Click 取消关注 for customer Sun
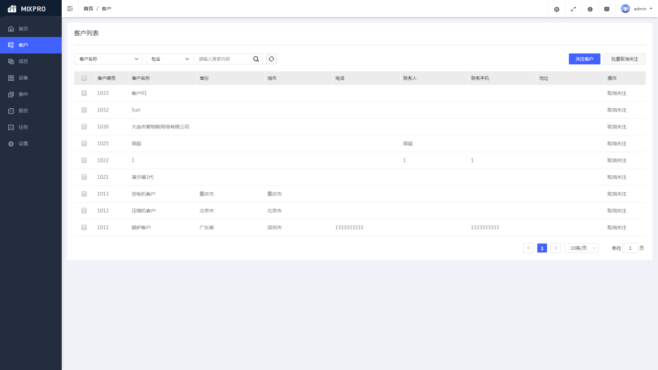 [x=617, y=110]
